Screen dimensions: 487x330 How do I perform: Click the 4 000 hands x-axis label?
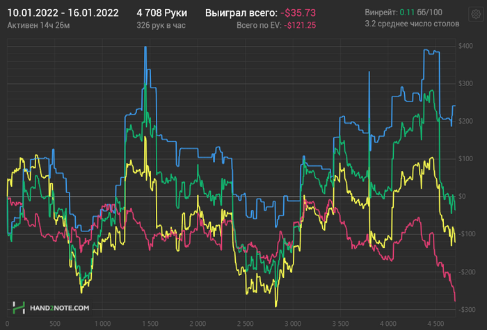pyautogui.click(x=388, y=324)
